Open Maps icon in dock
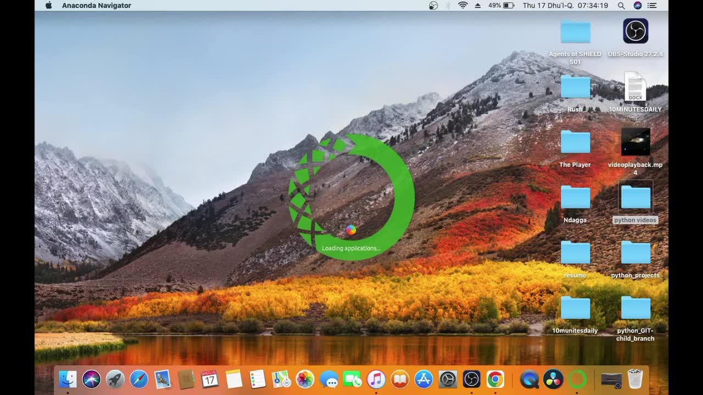The height and width of the screenshot is (395, 703). pos(281,379)
